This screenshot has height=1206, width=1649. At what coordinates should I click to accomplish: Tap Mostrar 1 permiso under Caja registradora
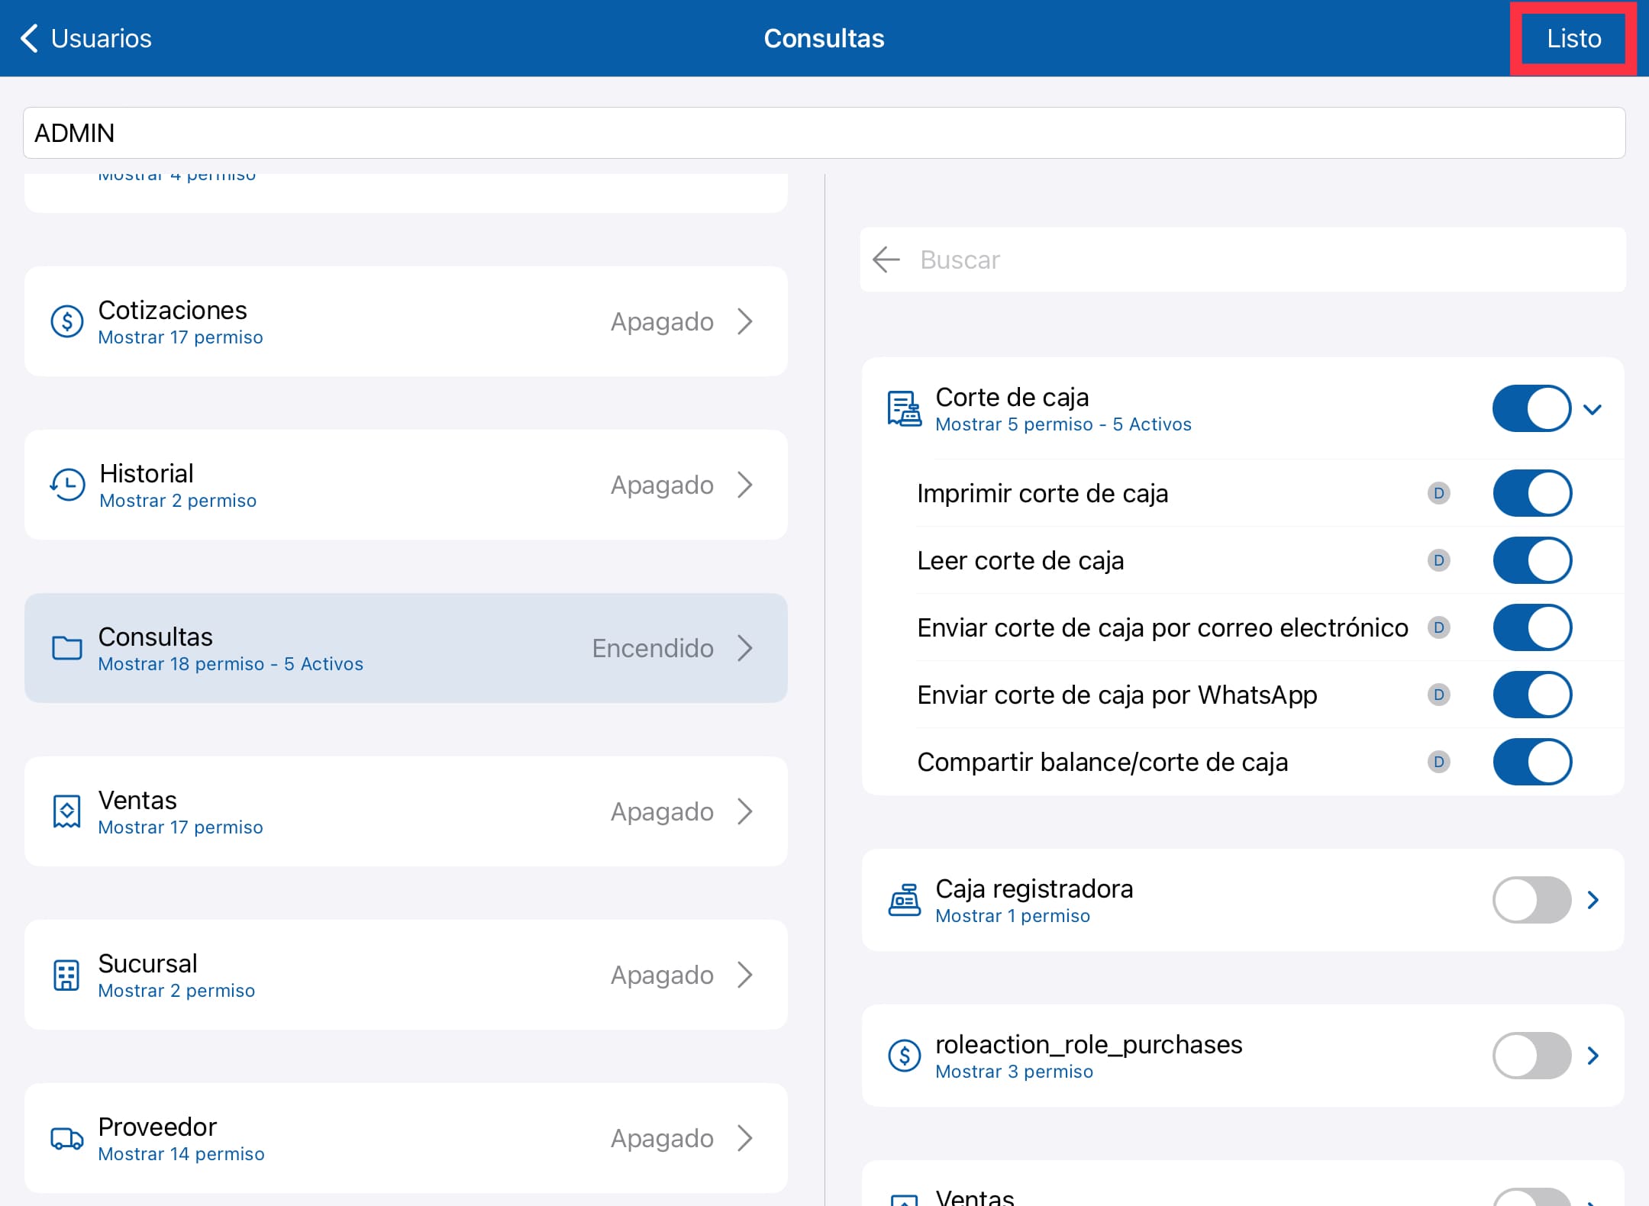1012,916
